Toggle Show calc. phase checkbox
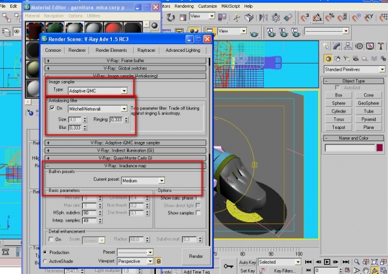The image size is (388, 274). pyautogui.click(x=198, y=198)
